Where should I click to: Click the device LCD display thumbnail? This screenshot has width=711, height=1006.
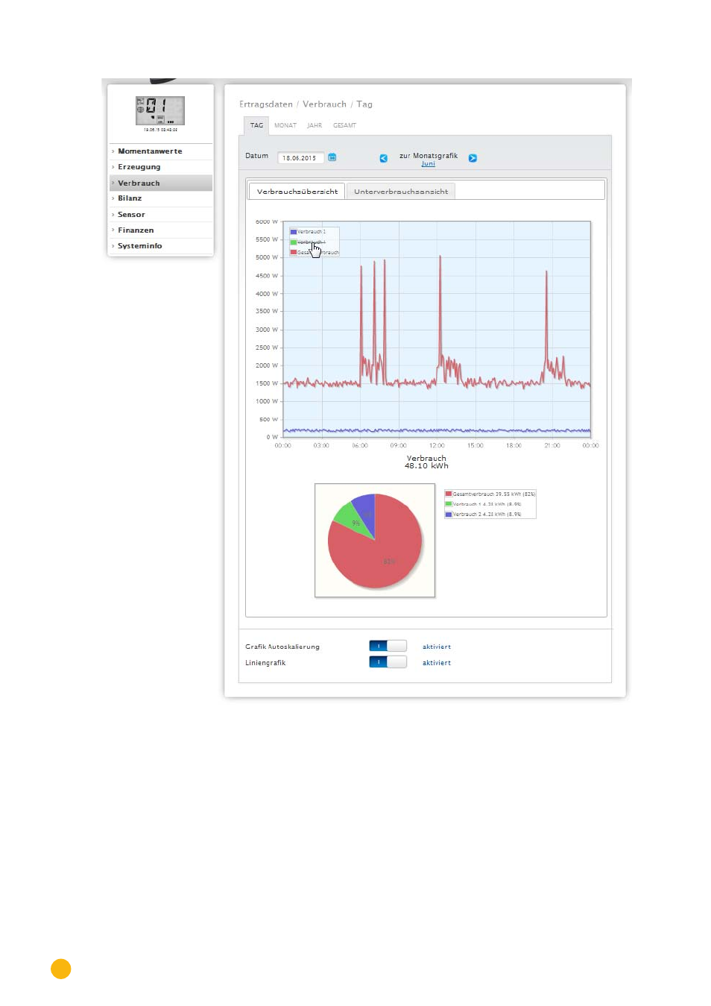[160, 110]
